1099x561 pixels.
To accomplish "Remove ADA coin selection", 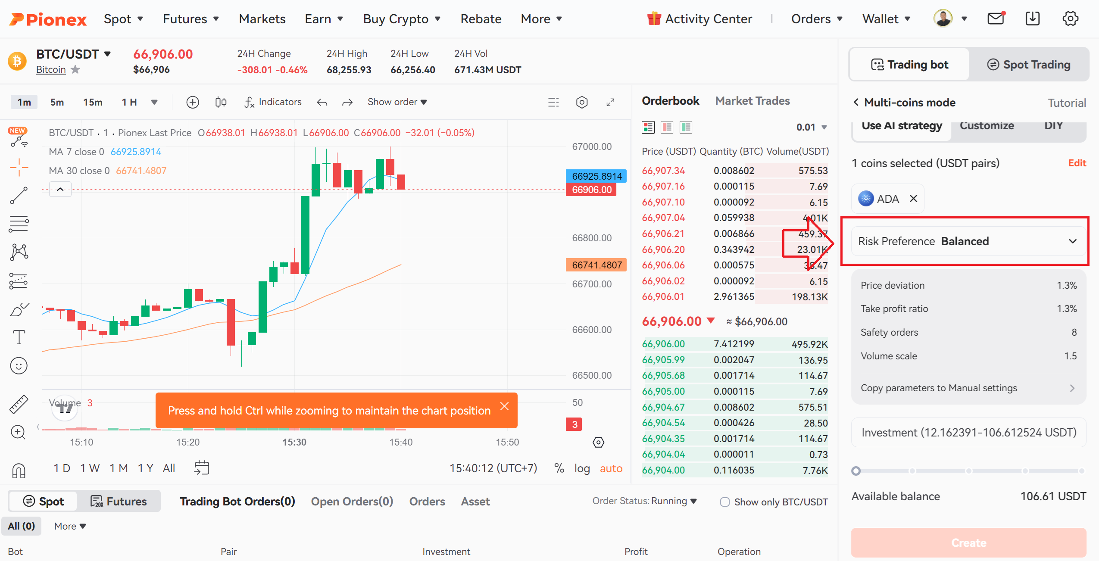I will (913, 199).
